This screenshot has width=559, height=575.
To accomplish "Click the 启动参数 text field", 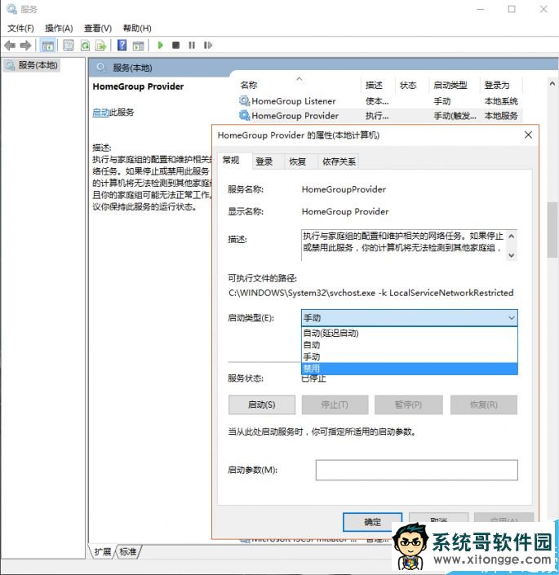I will 416,470.
